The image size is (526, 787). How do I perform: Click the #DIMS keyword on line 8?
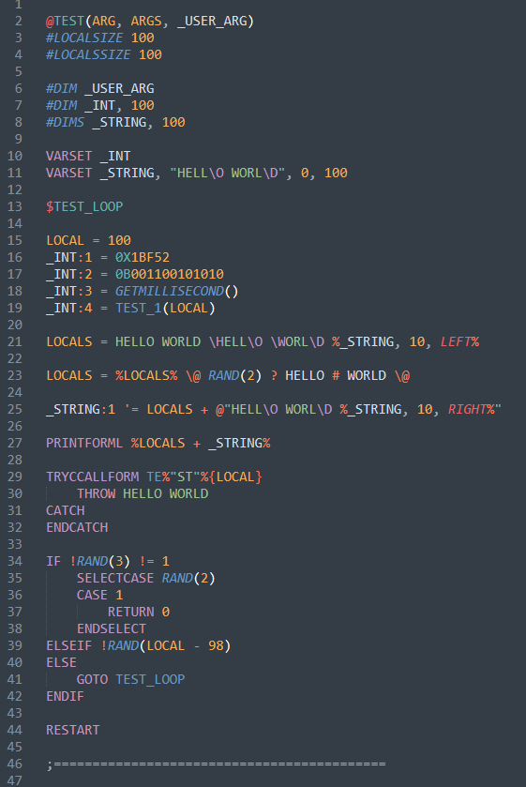click(66, 123)
